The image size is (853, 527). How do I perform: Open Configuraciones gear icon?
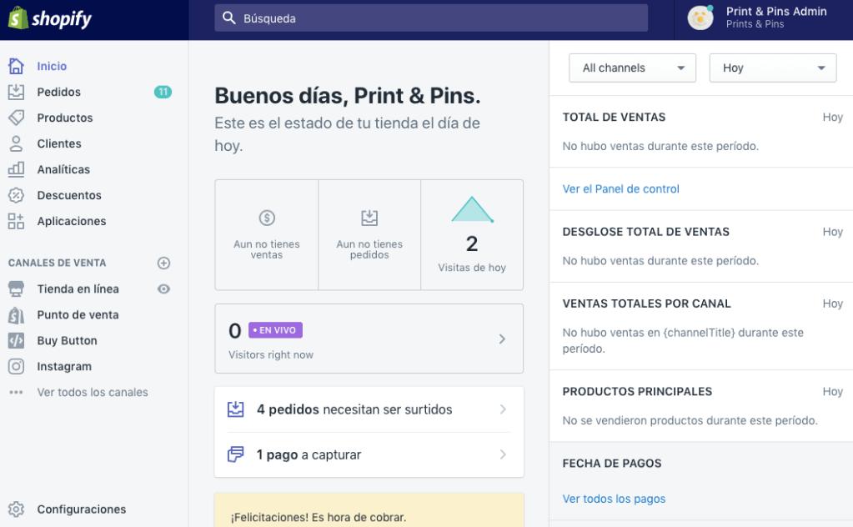(16, 509)
